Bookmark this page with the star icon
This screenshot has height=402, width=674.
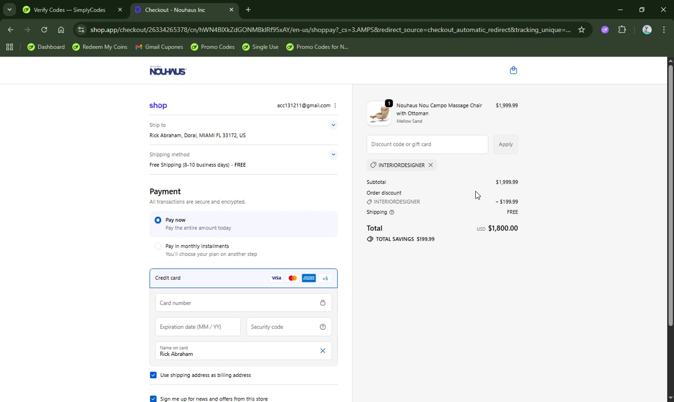click(x=581, y=30)
